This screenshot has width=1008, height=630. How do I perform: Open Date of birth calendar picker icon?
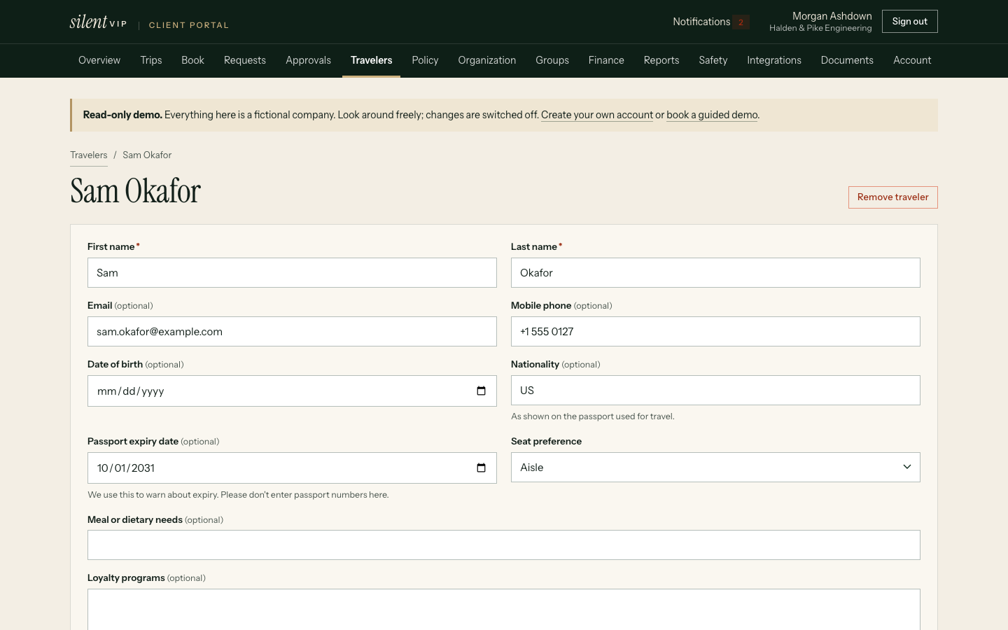[x=481, y=391]
